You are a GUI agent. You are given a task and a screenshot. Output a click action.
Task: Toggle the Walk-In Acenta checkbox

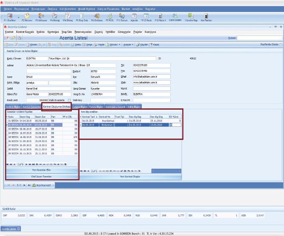69,100
